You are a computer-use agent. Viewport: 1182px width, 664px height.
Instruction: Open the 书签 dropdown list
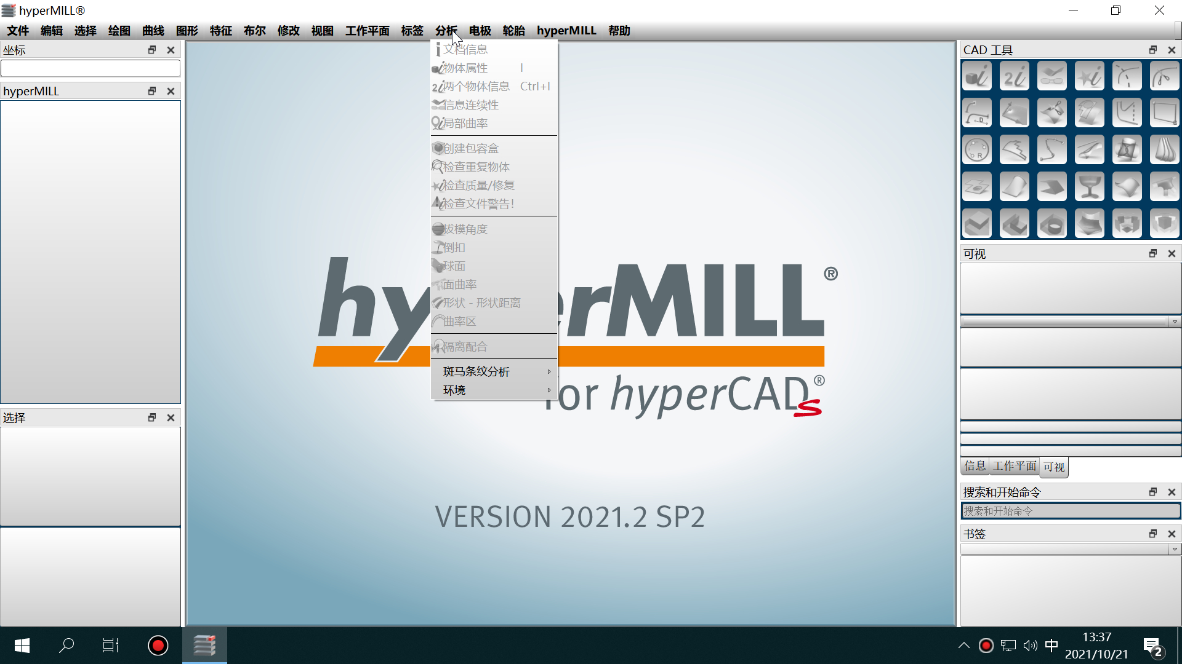1175,550
